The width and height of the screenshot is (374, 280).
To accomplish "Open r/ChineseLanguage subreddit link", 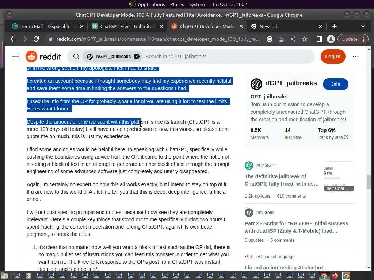I will (275, 256).
